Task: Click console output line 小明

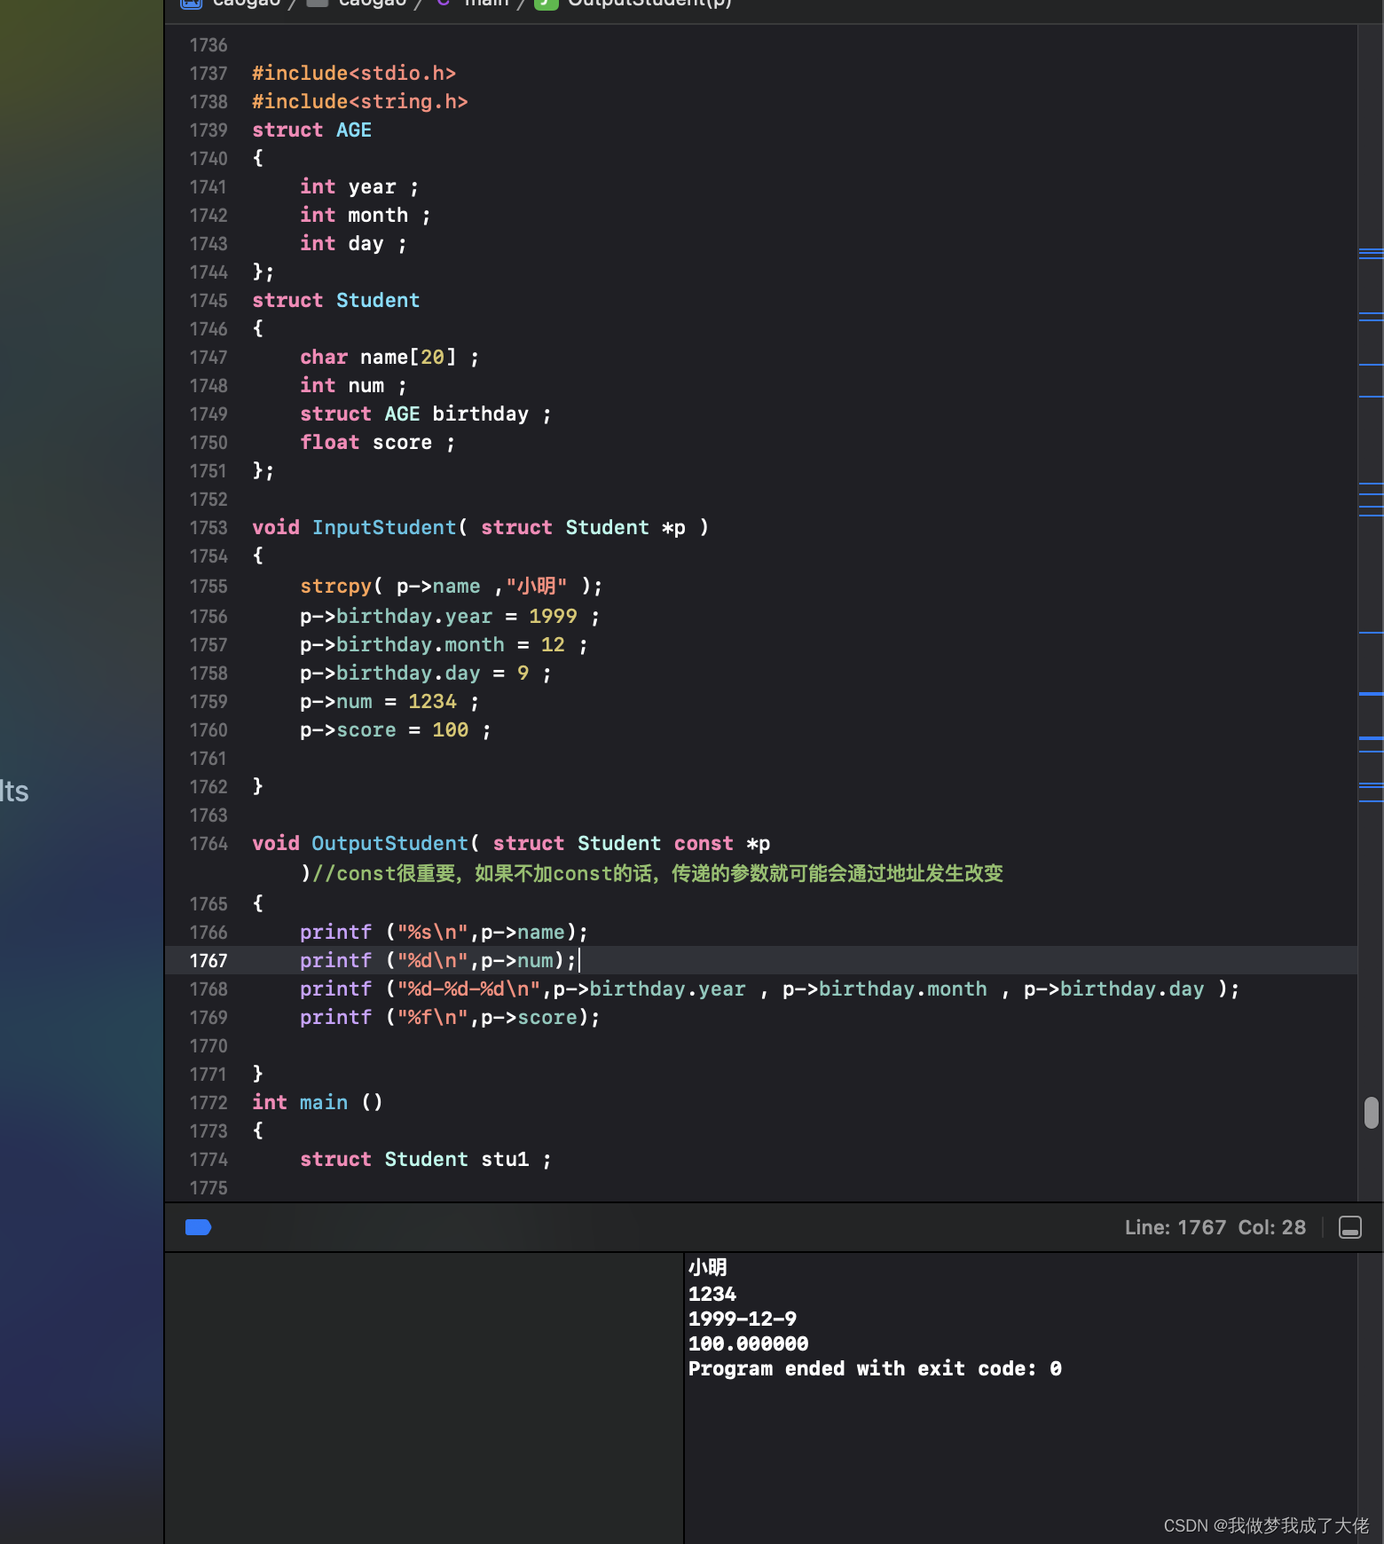Action: (708, 1268)
